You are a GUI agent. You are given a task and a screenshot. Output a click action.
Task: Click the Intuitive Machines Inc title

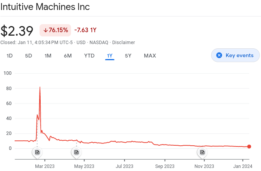(x=45, y=7)
